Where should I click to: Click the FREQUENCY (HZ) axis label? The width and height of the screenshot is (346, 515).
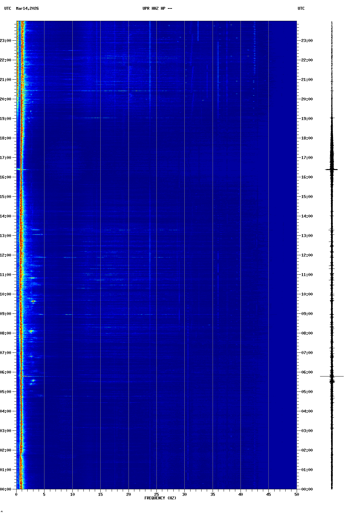coord(160,498)
